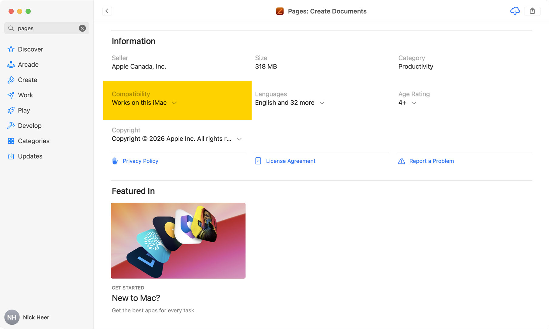The image size is (549, 329).
Task: Open Updates in the sidebar
Action: pyautogui.click(x=30, y=156)
